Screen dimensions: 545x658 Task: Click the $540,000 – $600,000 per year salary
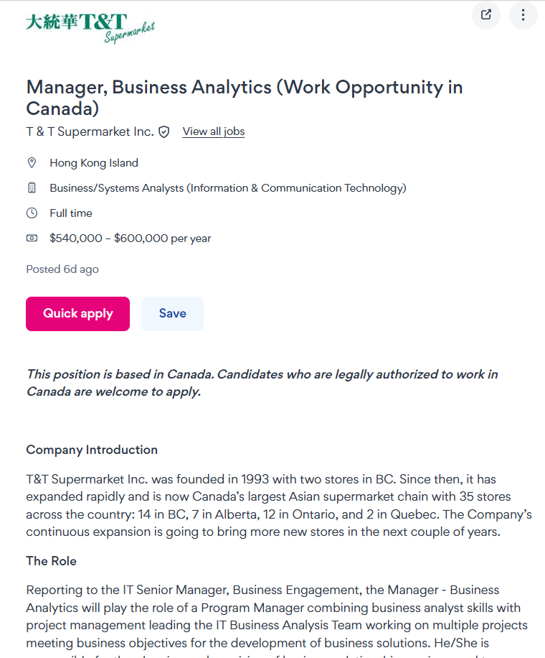tap(130, 238)
